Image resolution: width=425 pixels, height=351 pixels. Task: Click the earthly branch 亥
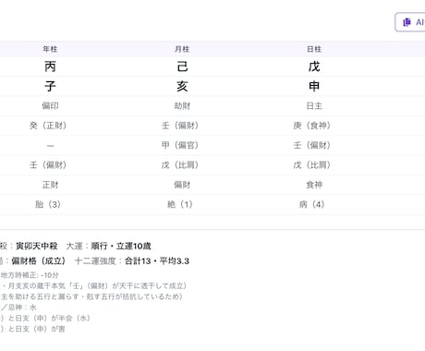pyautogui.click(x=182, y=86)
